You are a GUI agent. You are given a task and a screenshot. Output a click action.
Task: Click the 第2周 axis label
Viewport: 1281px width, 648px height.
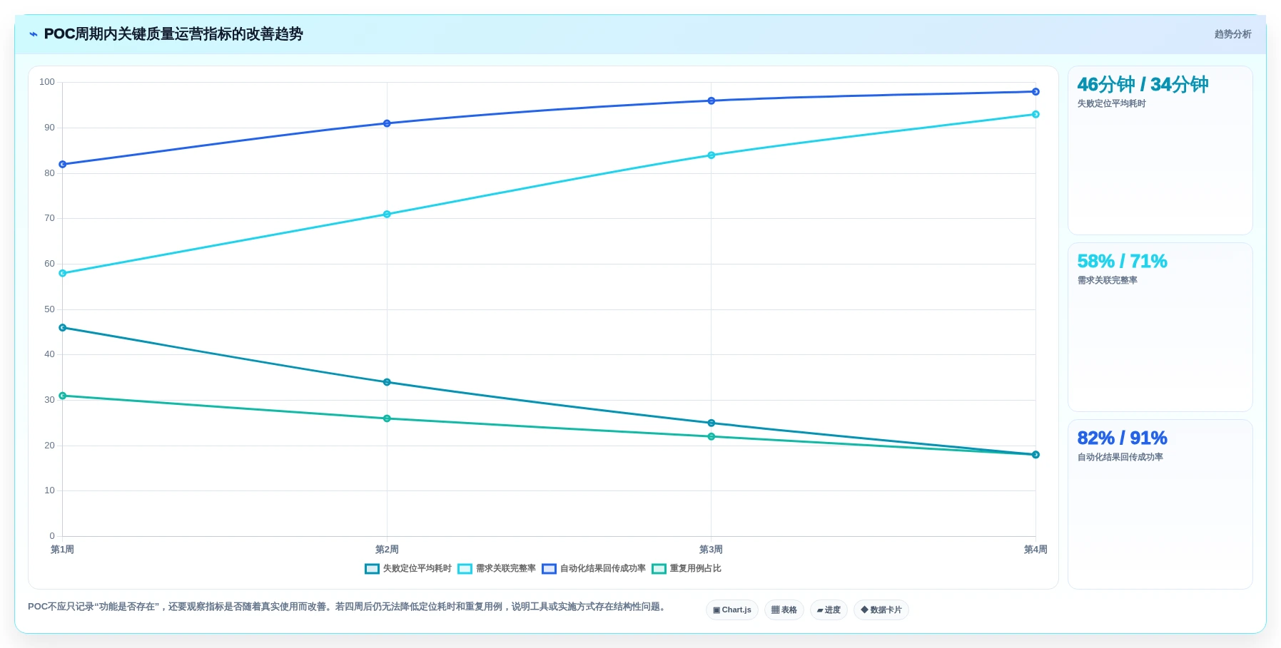coord(387,550)
